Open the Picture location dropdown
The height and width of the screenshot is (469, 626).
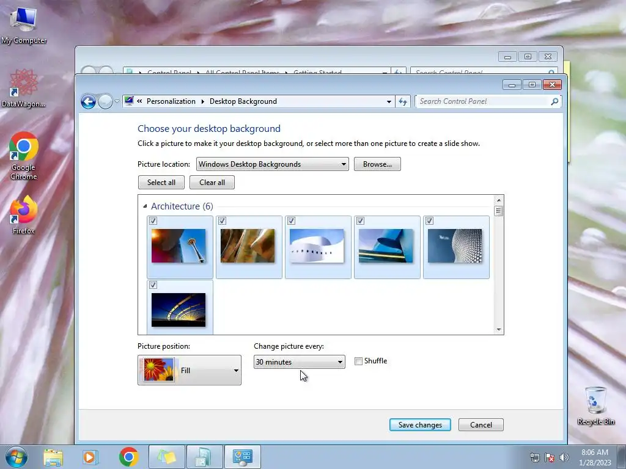(x=272, y=164)
